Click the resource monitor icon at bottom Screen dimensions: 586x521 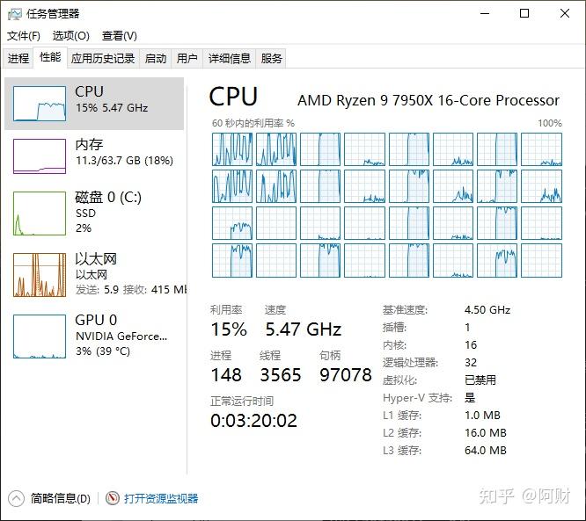pyautogui.click(x=113, y=498)
